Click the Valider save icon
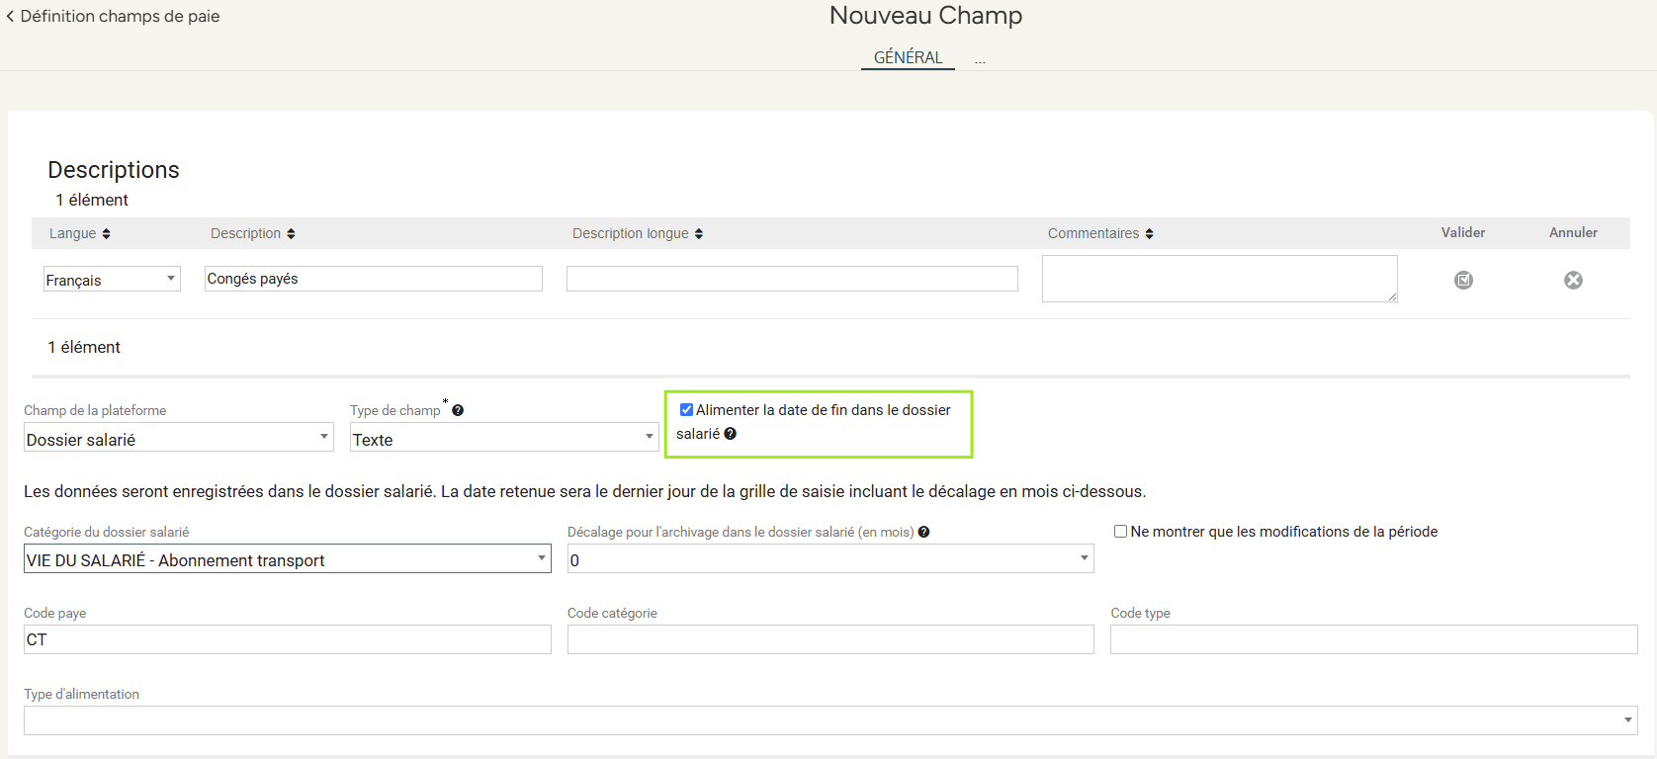1657x759 pixels. pyautogui.click(x=1463, y=281)
